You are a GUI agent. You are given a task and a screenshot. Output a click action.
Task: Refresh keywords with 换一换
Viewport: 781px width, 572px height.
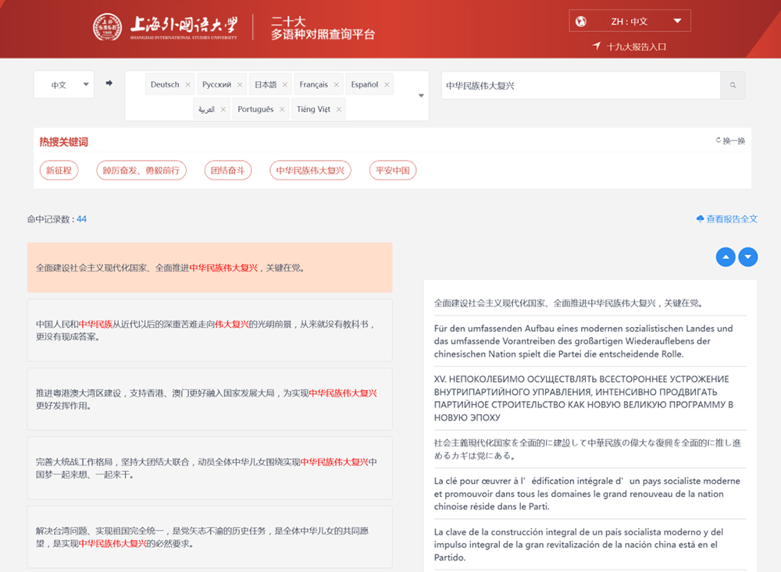point(730,141)
